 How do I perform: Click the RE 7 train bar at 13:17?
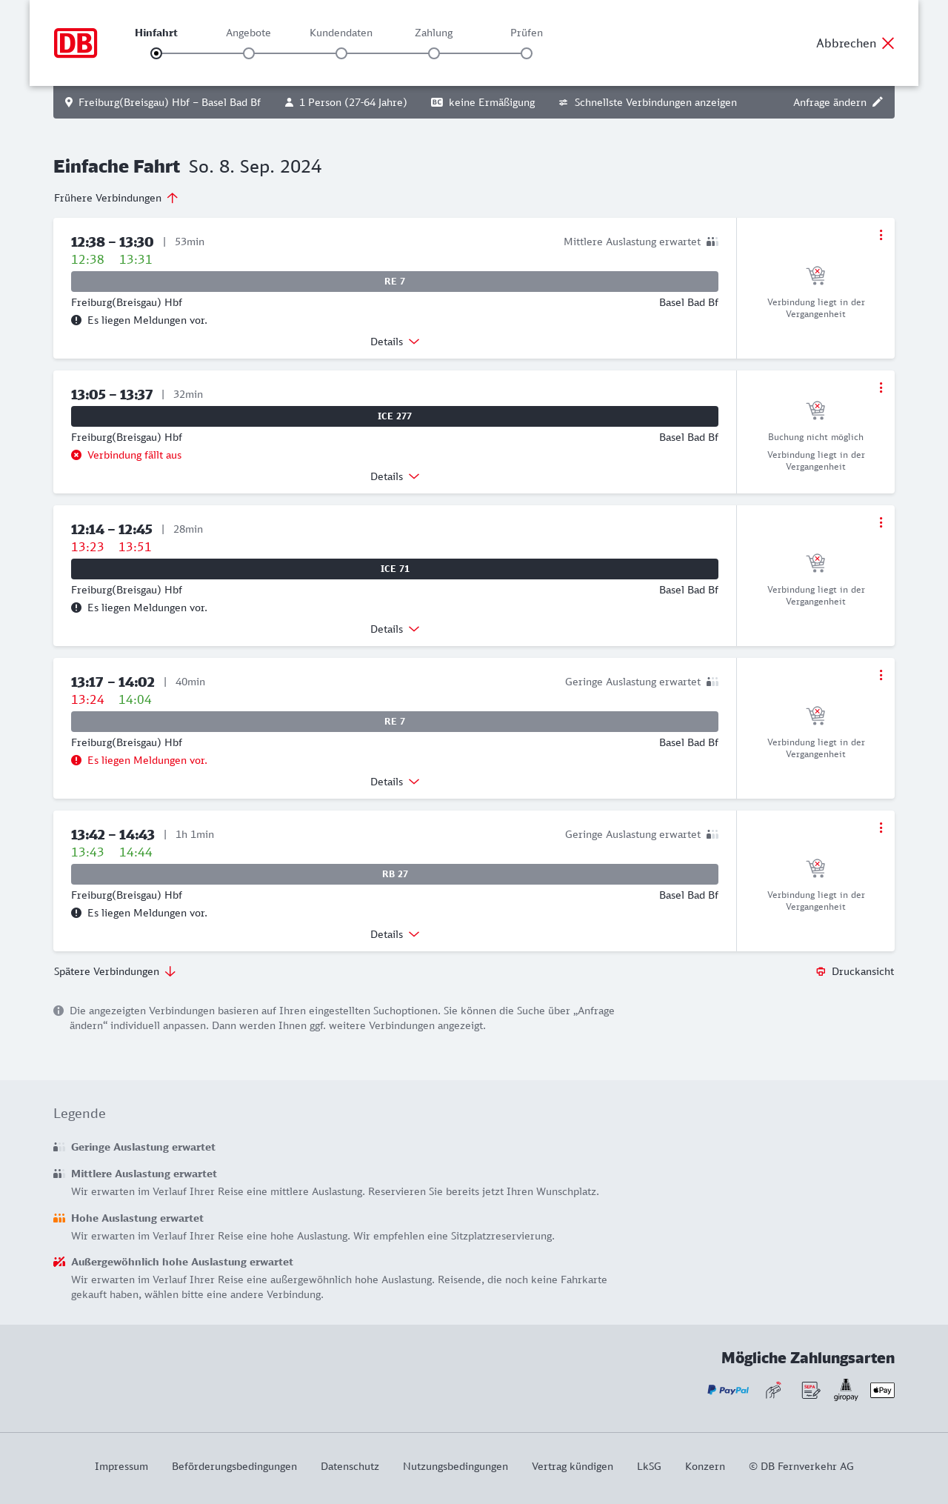click(395, 722)
